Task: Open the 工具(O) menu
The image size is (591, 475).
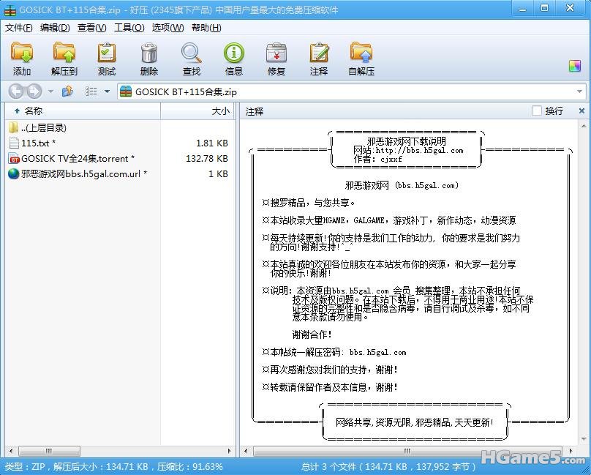Action: pos(129,28)
